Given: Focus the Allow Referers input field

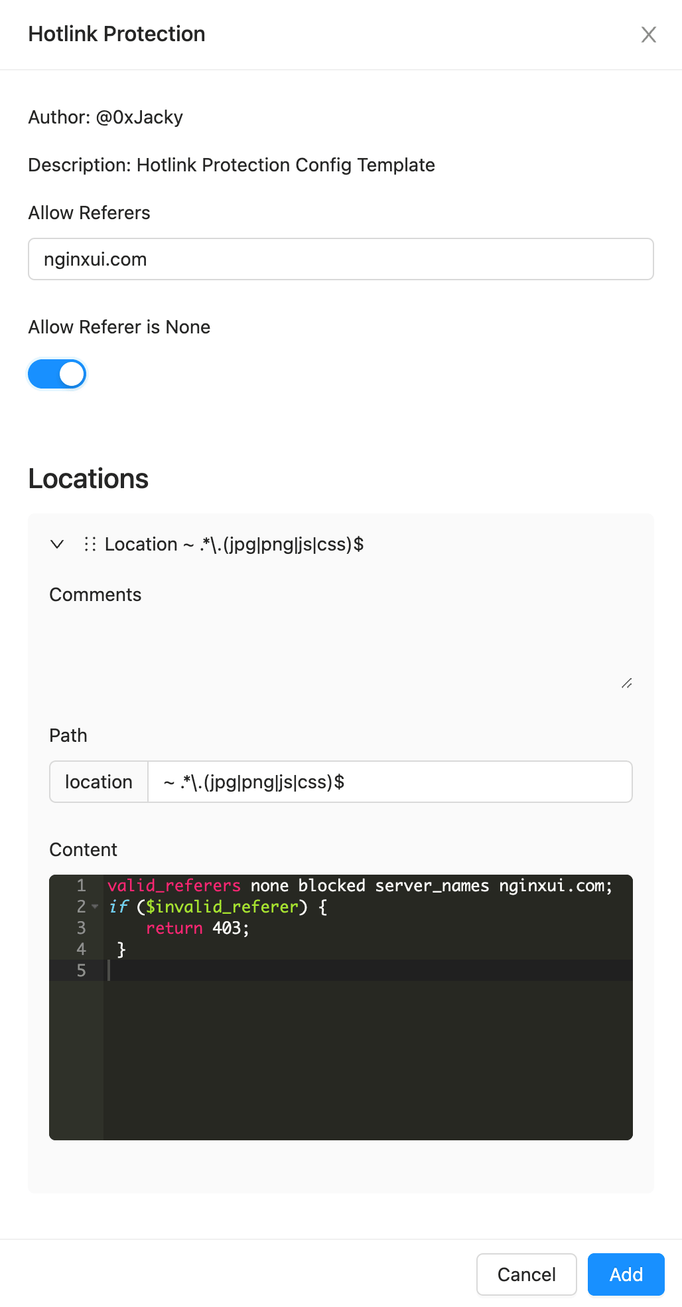Looking at the screenshot, I should point(340,259).
